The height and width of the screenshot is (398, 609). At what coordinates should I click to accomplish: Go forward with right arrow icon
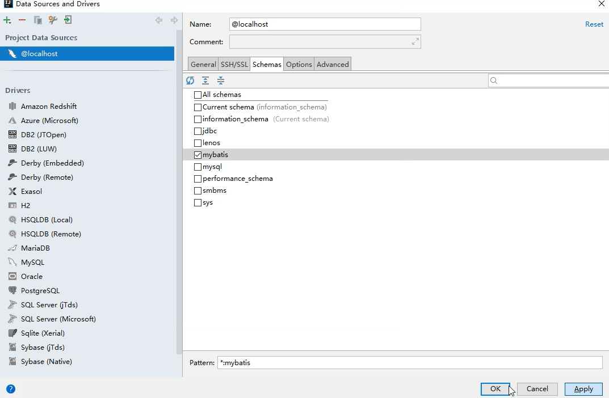(x=174, y=20)
